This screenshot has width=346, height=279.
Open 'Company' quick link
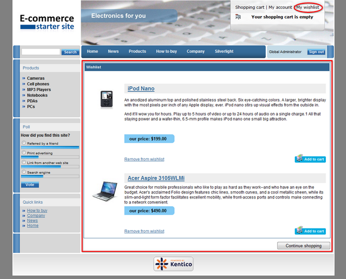tap(36, 216)
